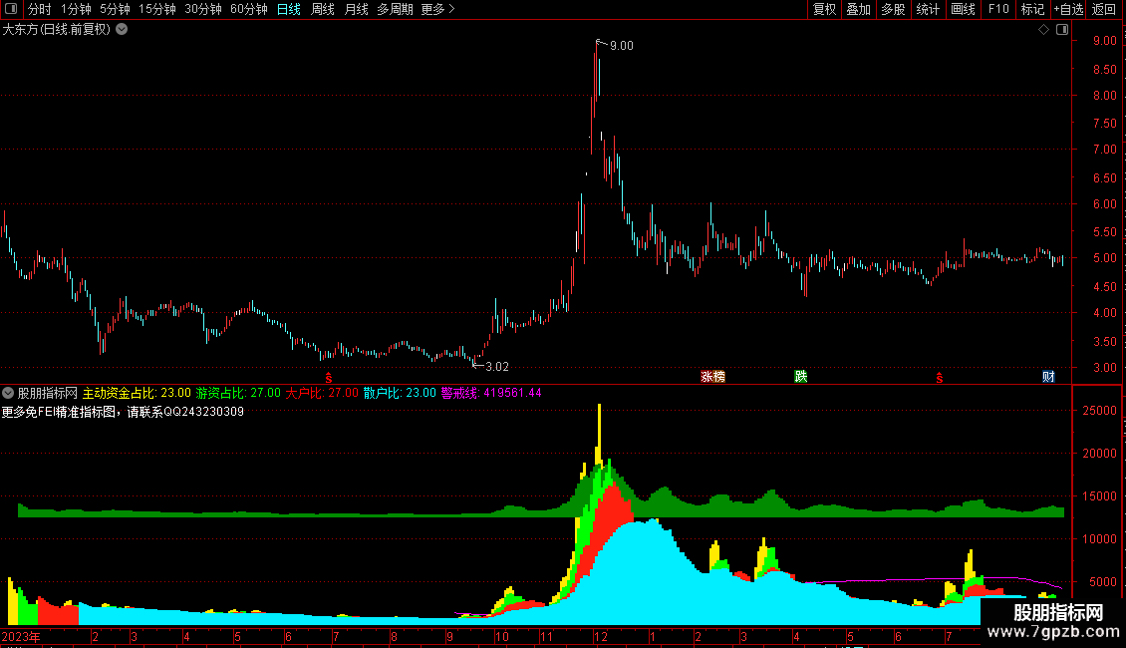Click the 主动资金占比 indicator value
The height and width of the screenshot is (648, 1126).
[137, 393]
